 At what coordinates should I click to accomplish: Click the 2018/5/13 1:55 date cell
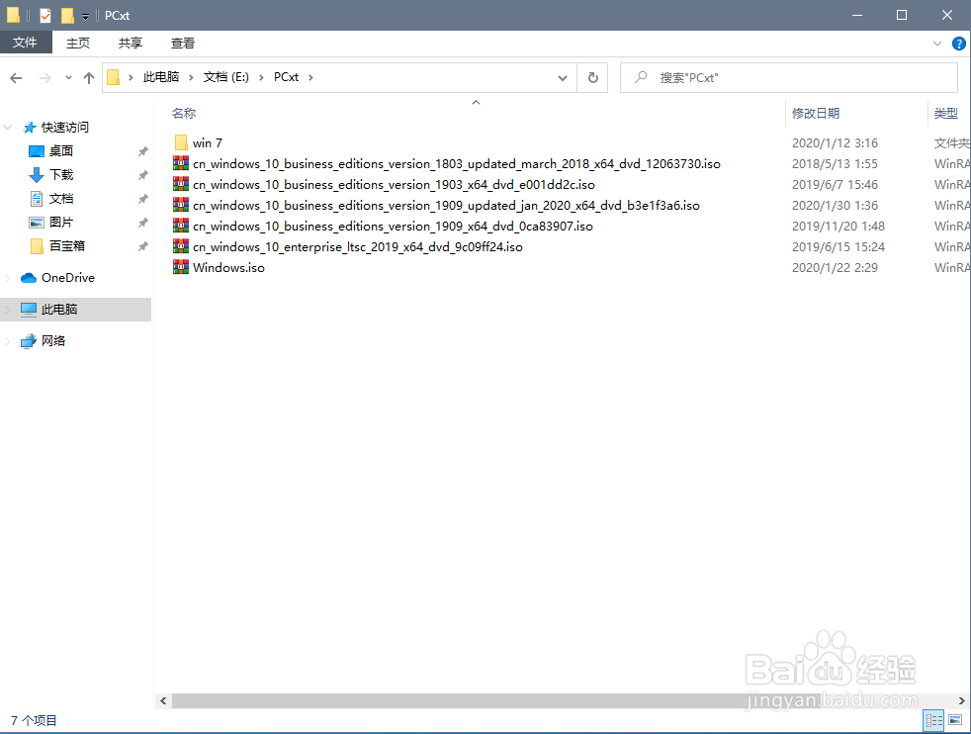click(835, 164)
